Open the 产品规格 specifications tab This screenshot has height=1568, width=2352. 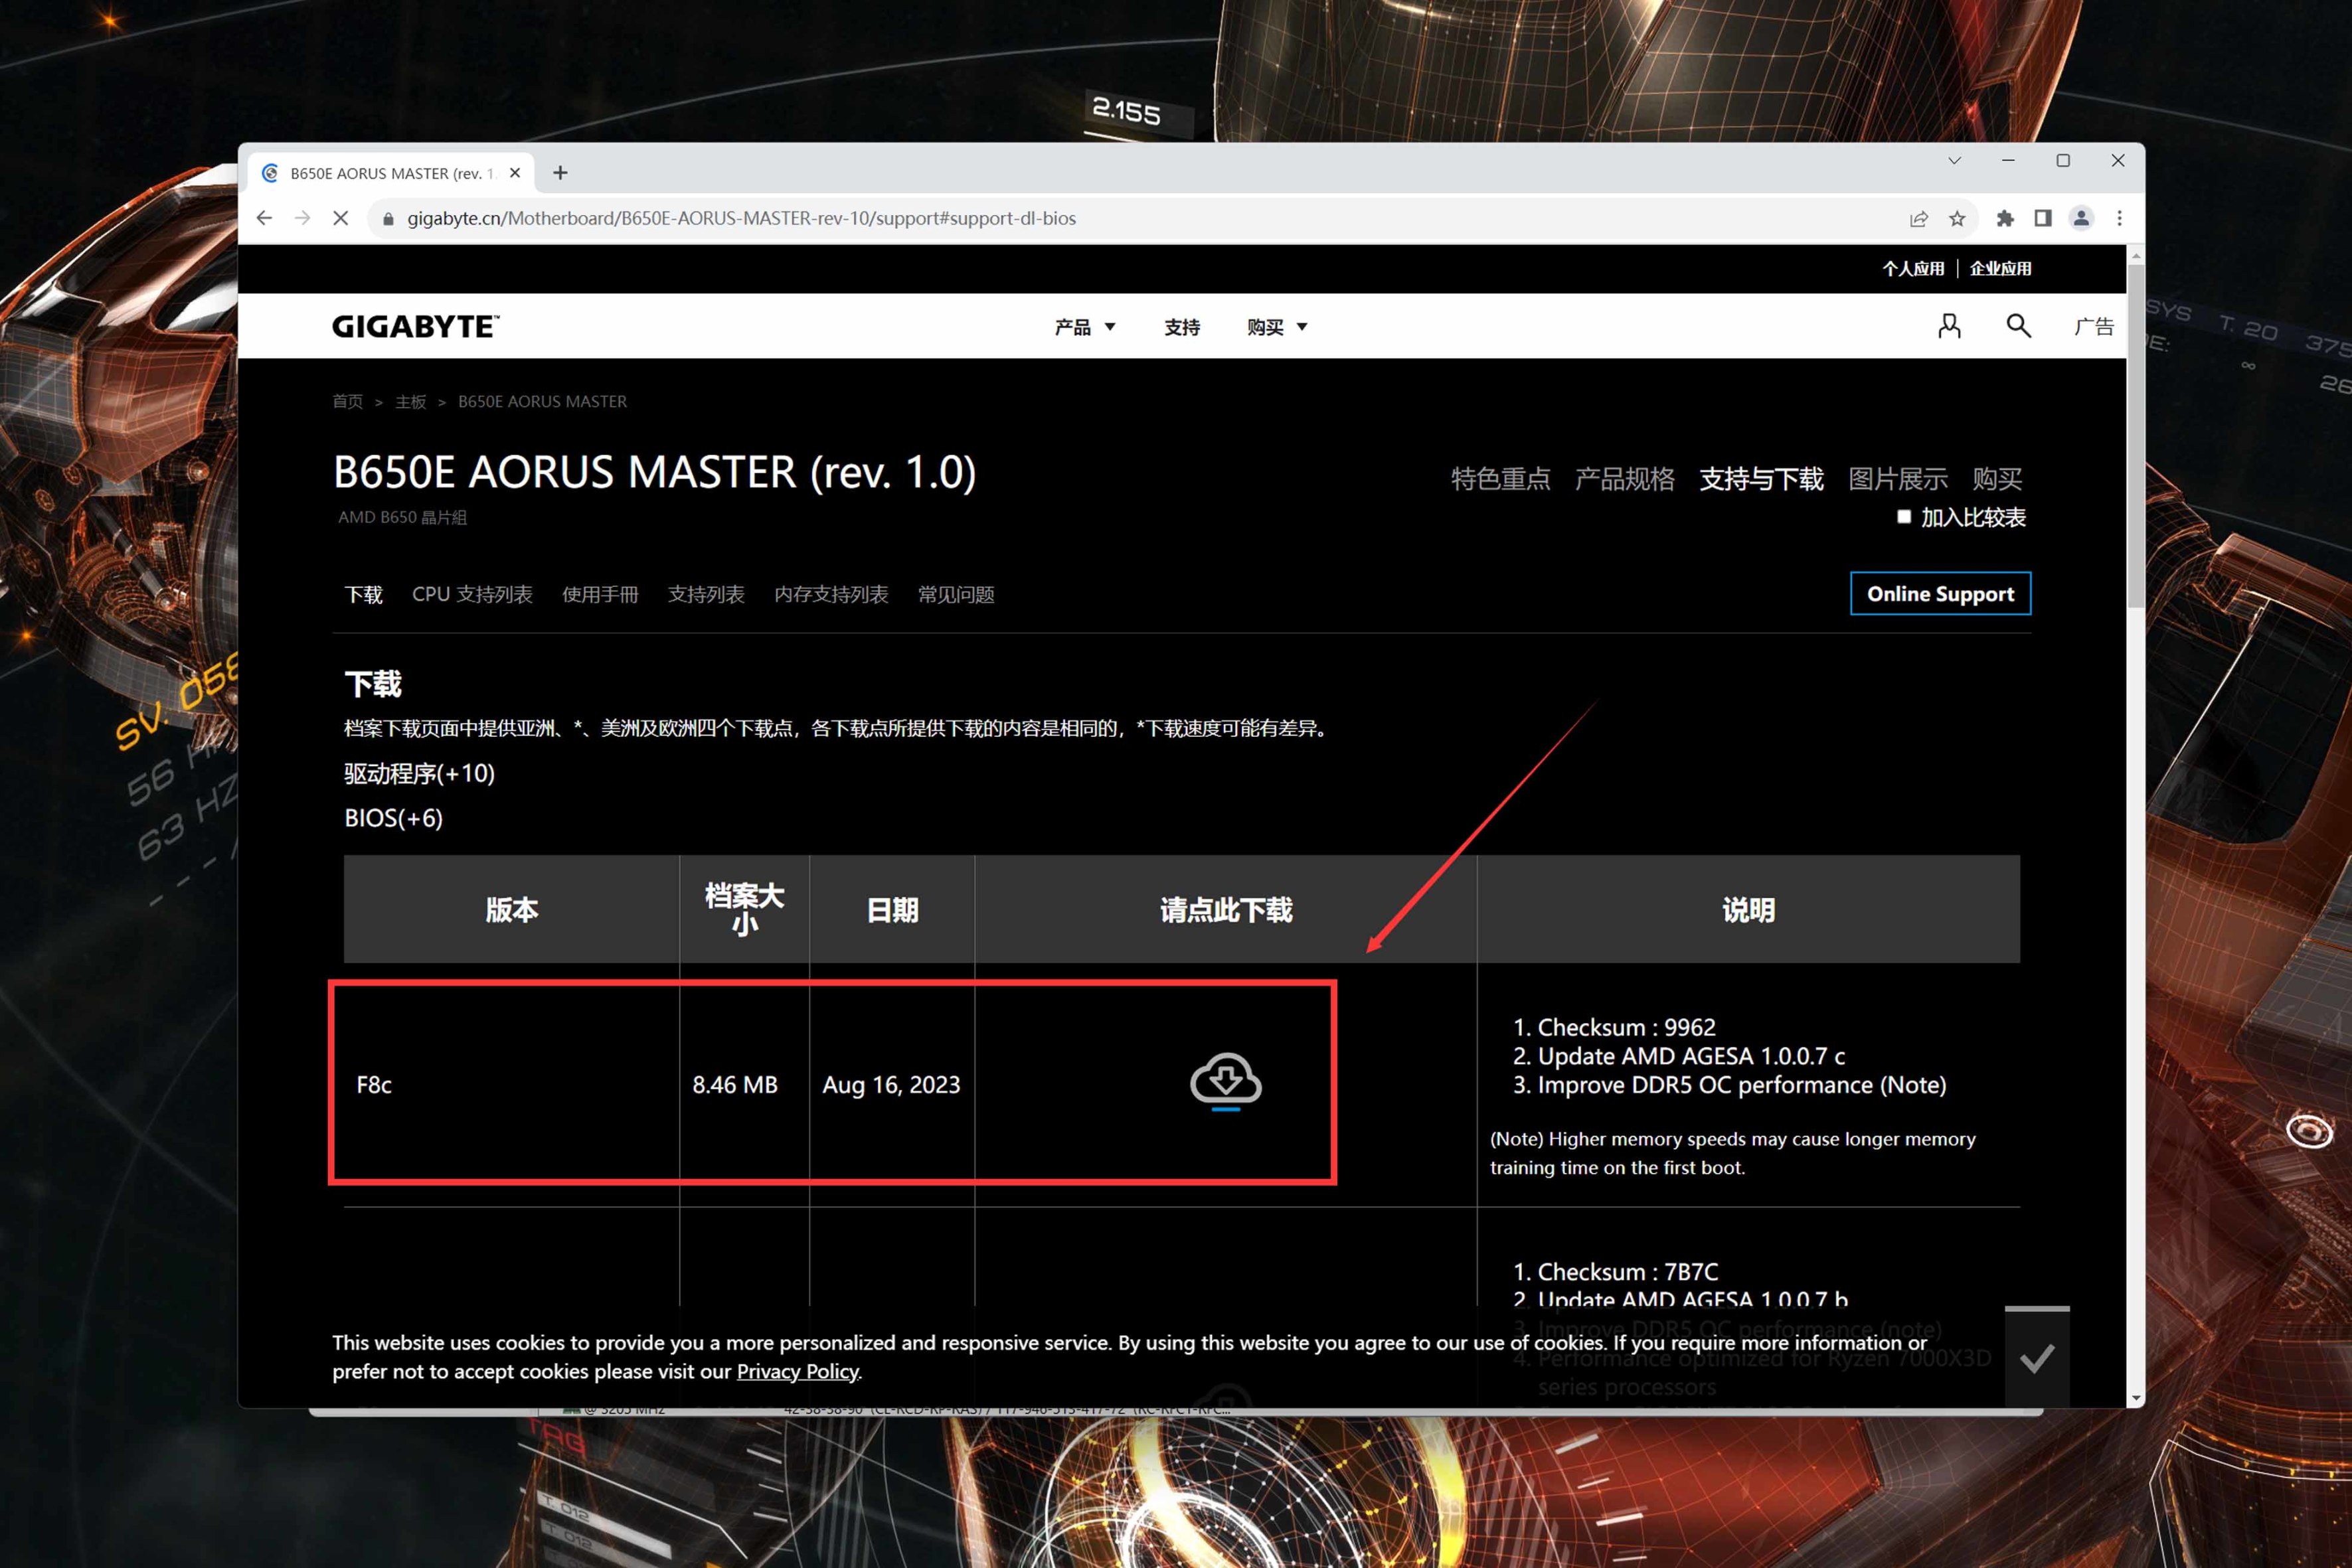1624,479
